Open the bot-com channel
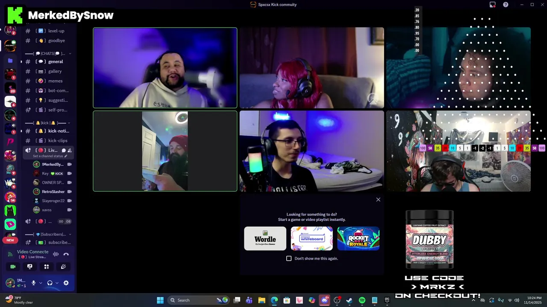Image resolution: width=547 pixels, height=307 pixels. pos(48,90)
